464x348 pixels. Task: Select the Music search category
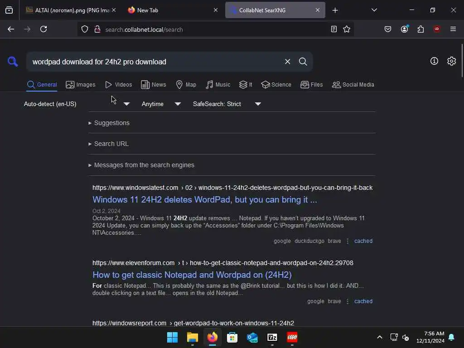click(x=218, y=85)
